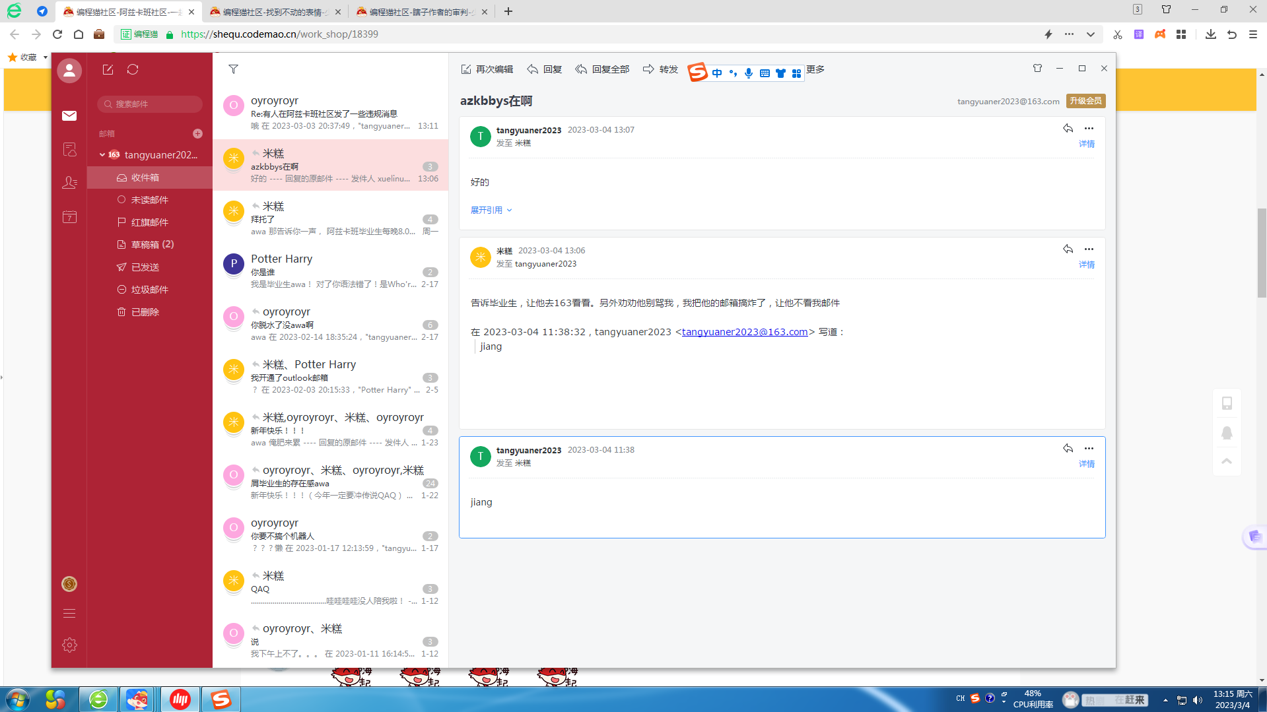Reply icon on the 11:38 message
This screenshot has width=1267, height=712.
(1068, 448)
